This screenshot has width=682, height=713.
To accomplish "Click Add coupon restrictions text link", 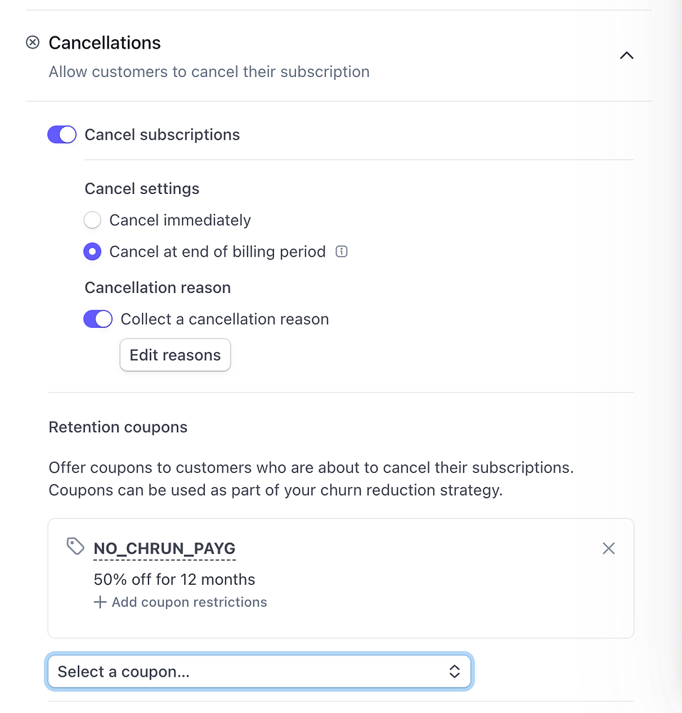I will (189, 602).
